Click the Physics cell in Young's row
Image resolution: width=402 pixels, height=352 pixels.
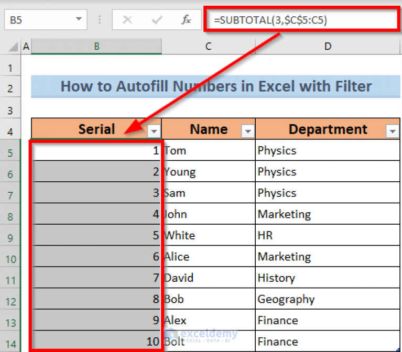(328, 171)
